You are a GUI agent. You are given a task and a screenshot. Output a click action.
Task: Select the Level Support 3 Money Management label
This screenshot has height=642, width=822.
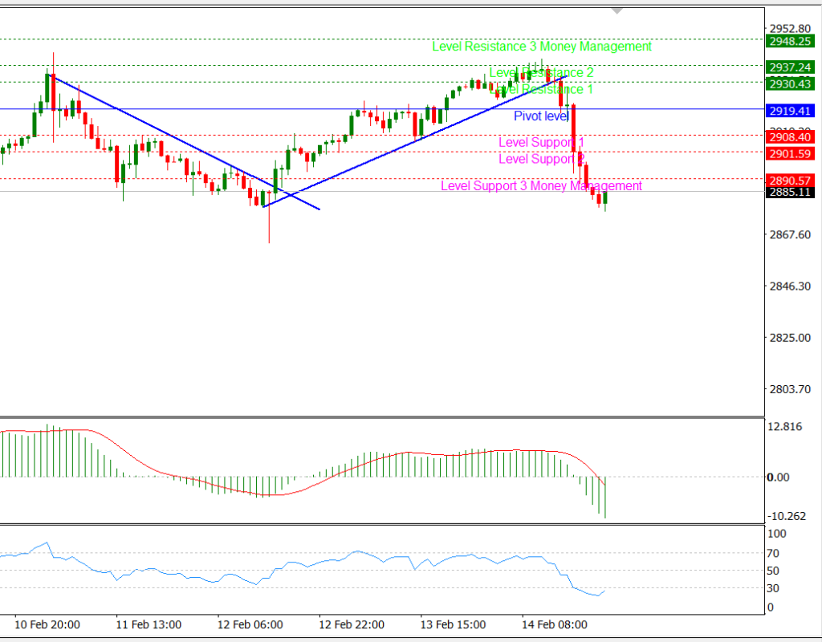pyautogui.click(x=541, y=186)
